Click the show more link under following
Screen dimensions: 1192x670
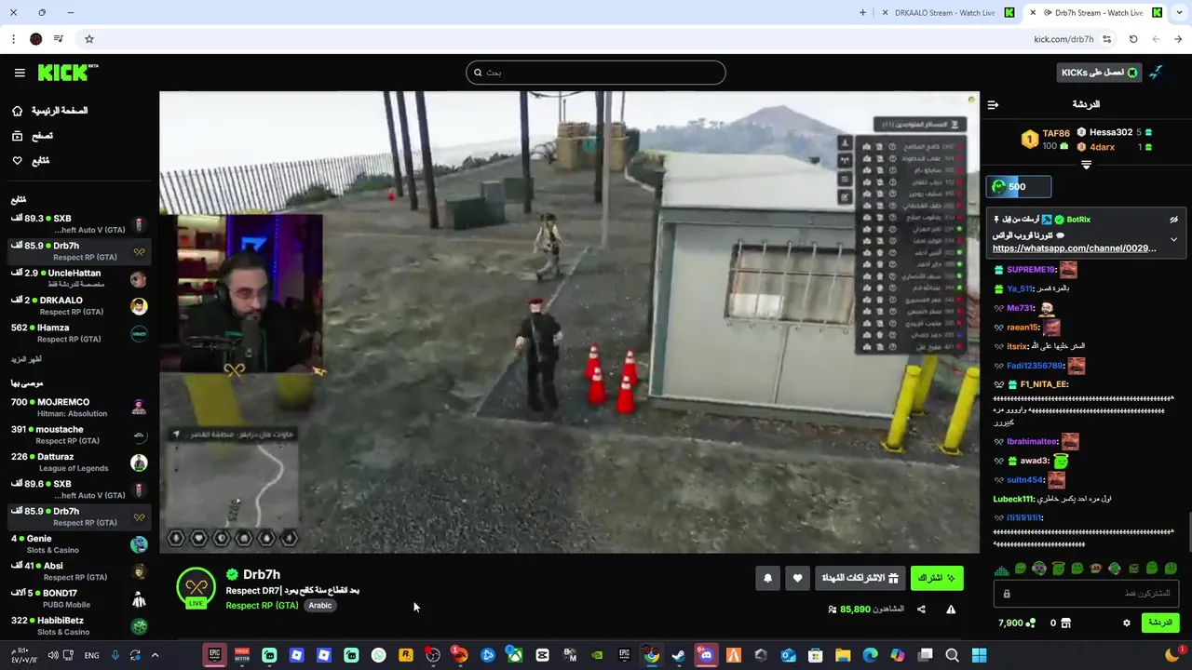click(26, 359)
